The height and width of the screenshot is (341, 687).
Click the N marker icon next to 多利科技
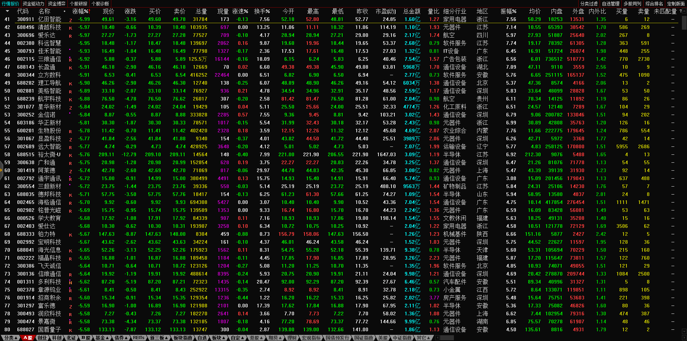coord(71,282)
